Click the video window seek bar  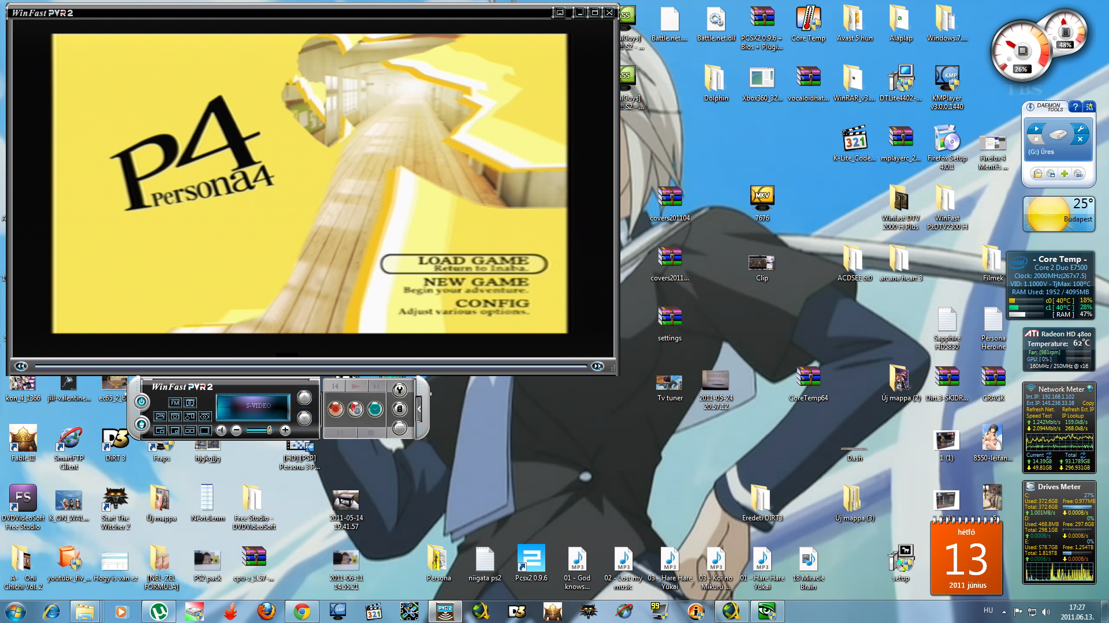click(x=310, y=366)
